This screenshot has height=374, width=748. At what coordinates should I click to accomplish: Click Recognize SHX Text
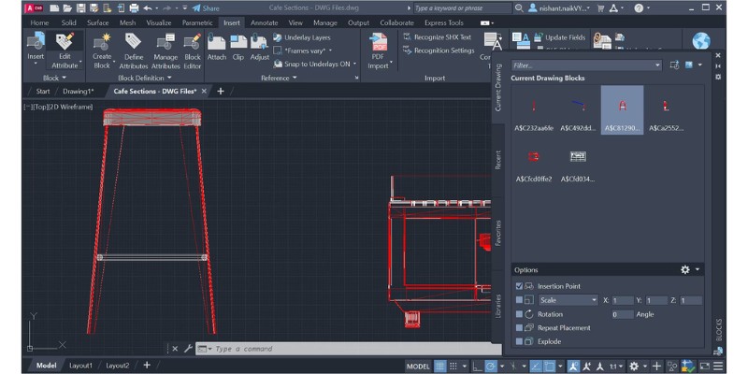[x=438, y=36]
